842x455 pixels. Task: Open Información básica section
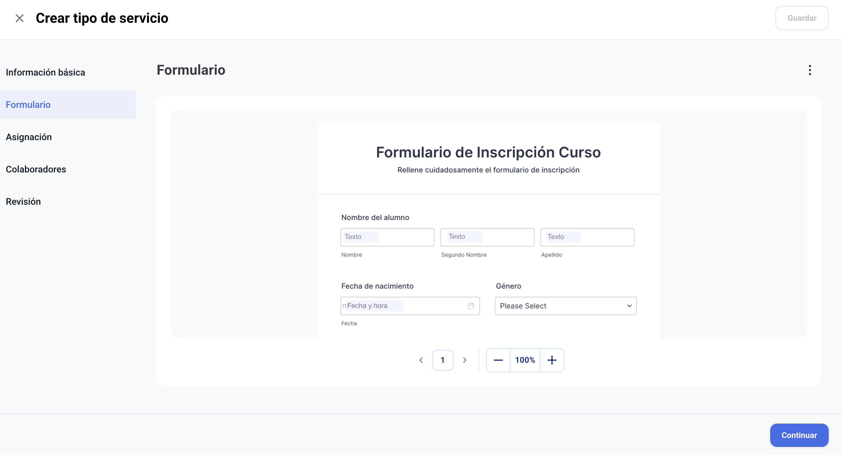[x=45, y=72]
